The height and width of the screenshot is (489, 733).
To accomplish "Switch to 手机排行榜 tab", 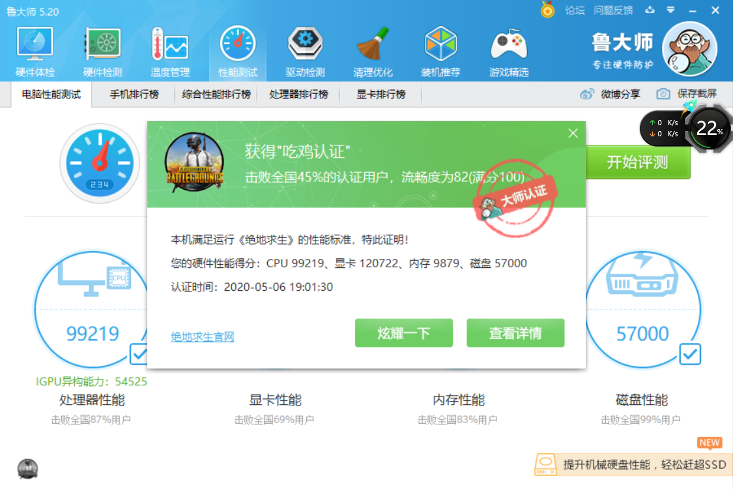I will pyautogui.click(x=134, y=94).
